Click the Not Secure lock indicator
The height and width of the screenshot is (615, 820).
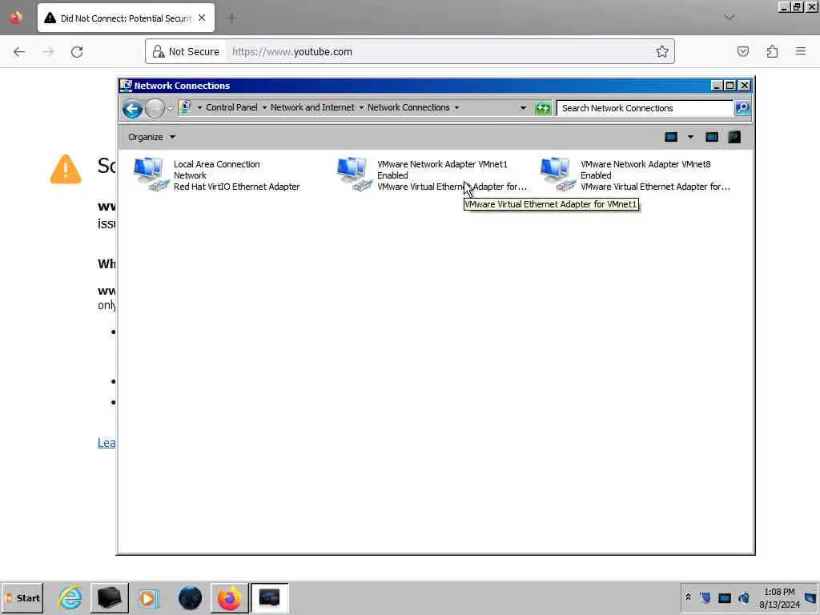pos(186,52)
